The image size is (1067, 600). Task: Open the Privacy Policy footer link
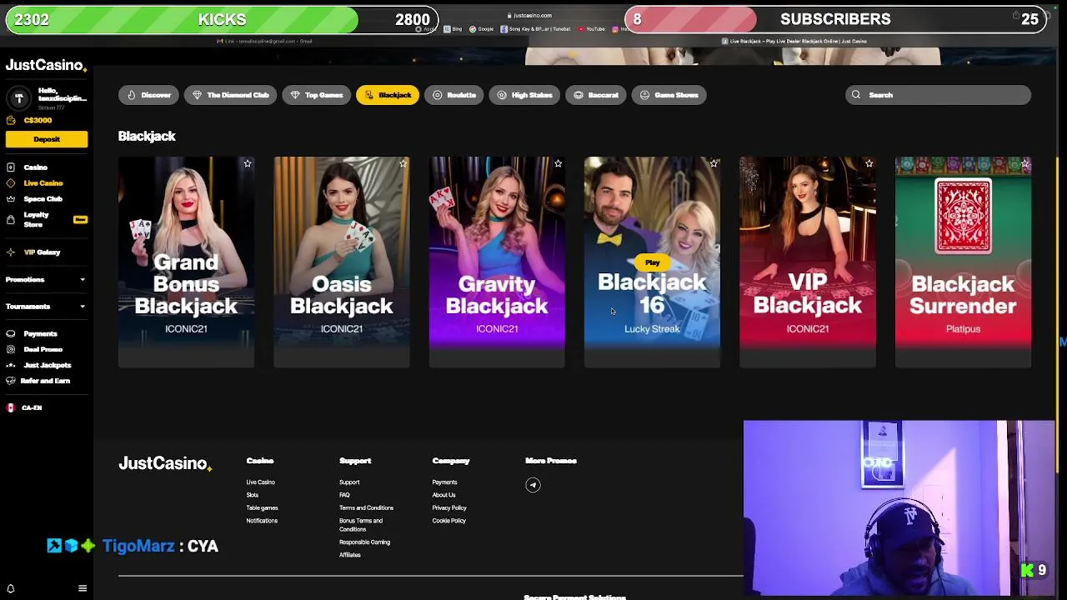click(449, 508)
